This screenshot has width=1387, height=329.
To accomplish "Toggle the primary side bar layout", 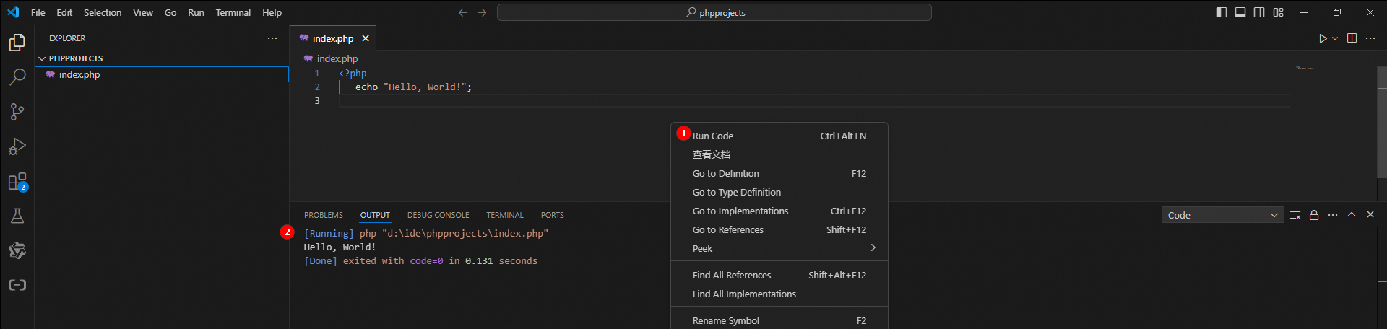I will click(1222, 12).
